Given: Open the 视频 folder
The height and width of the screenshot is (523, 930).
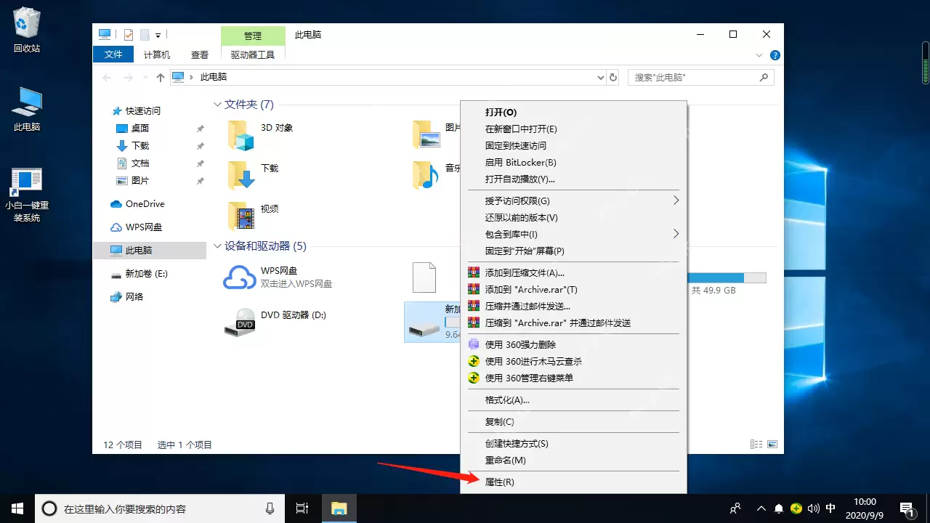Looking at the screenshot, I should point(269,208).
